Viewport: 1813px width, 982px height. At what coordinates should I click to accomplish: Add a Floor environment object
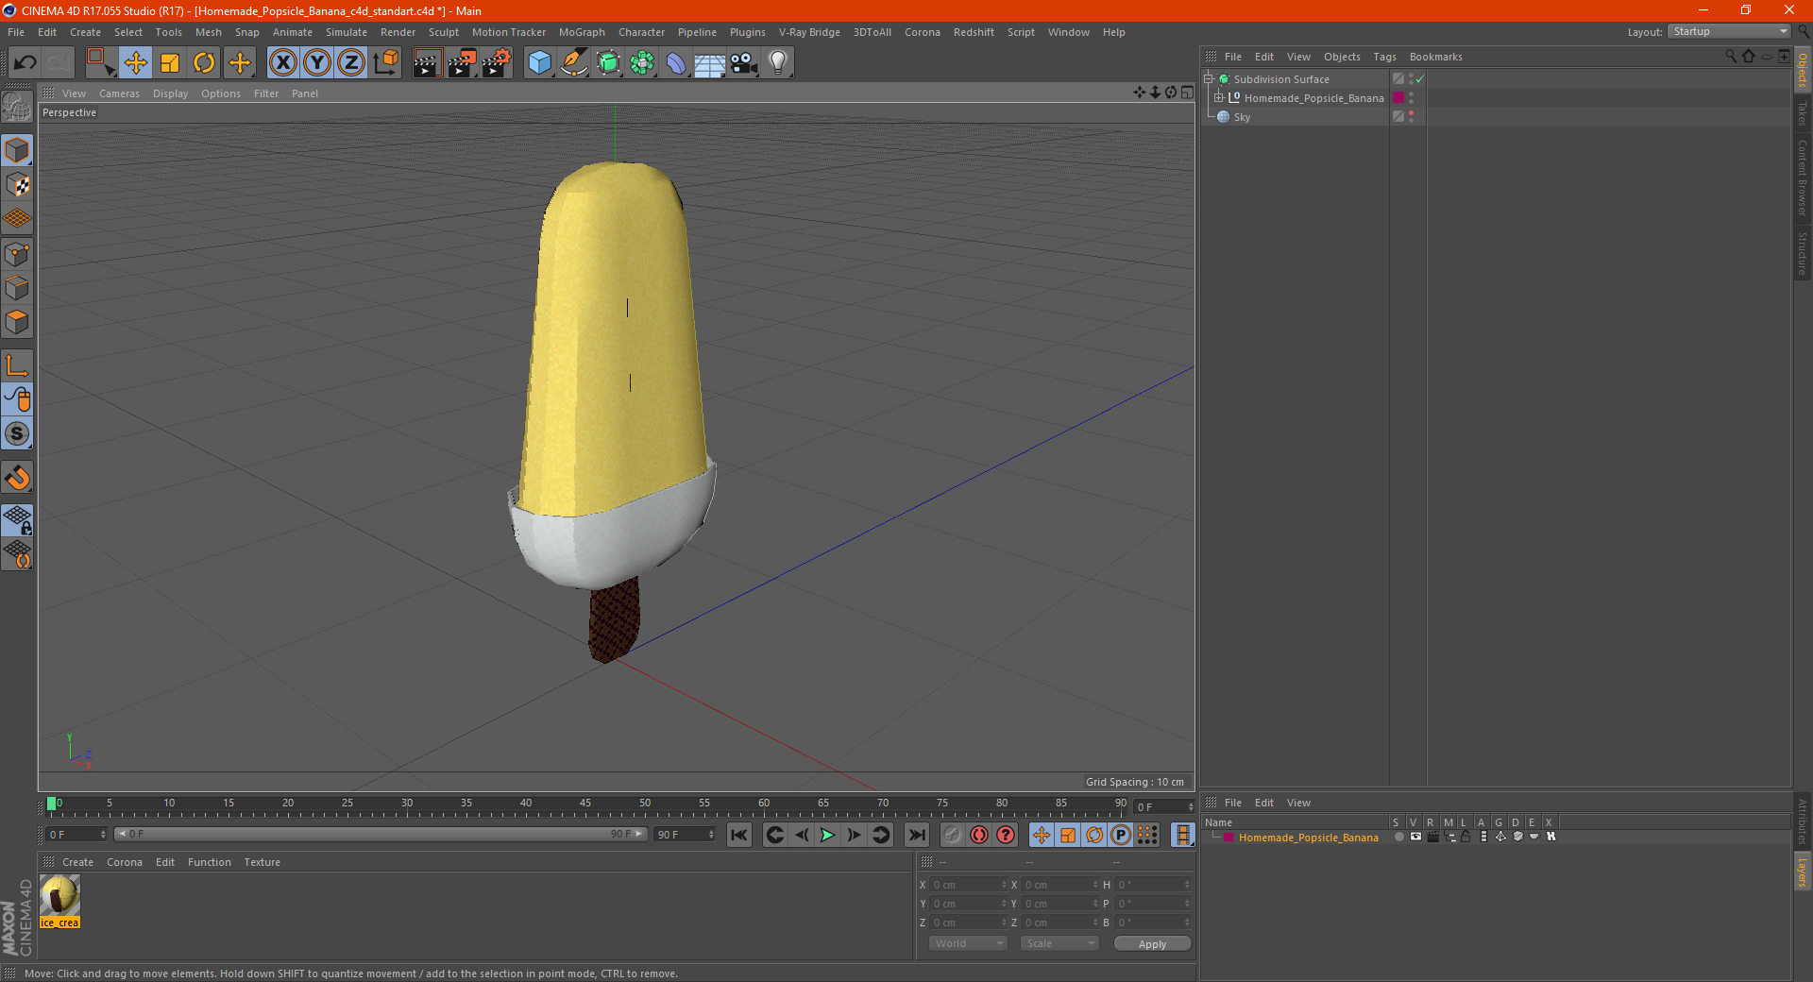(709, 63)
